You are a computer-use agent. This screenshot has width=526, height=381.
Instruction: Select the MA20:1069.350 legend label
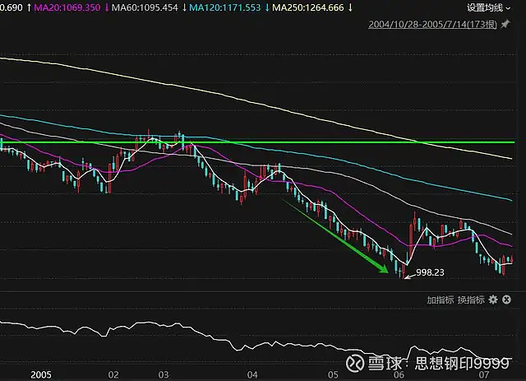tap(67, 7)
